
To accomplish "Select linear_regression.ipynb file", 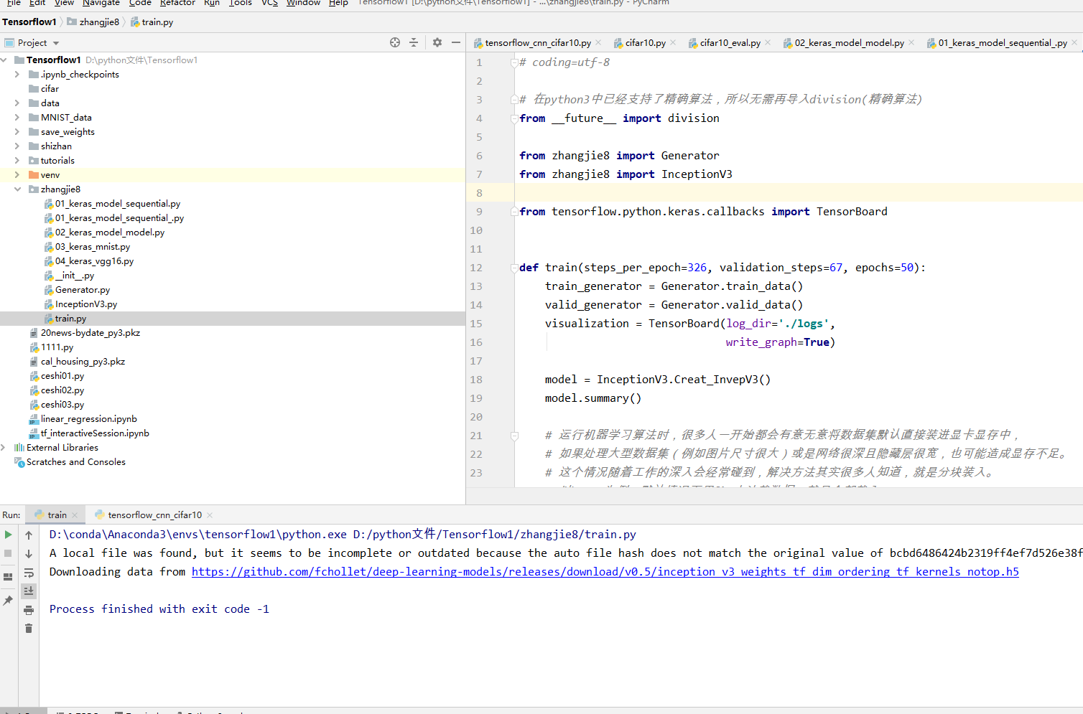I will coord(88,419).
